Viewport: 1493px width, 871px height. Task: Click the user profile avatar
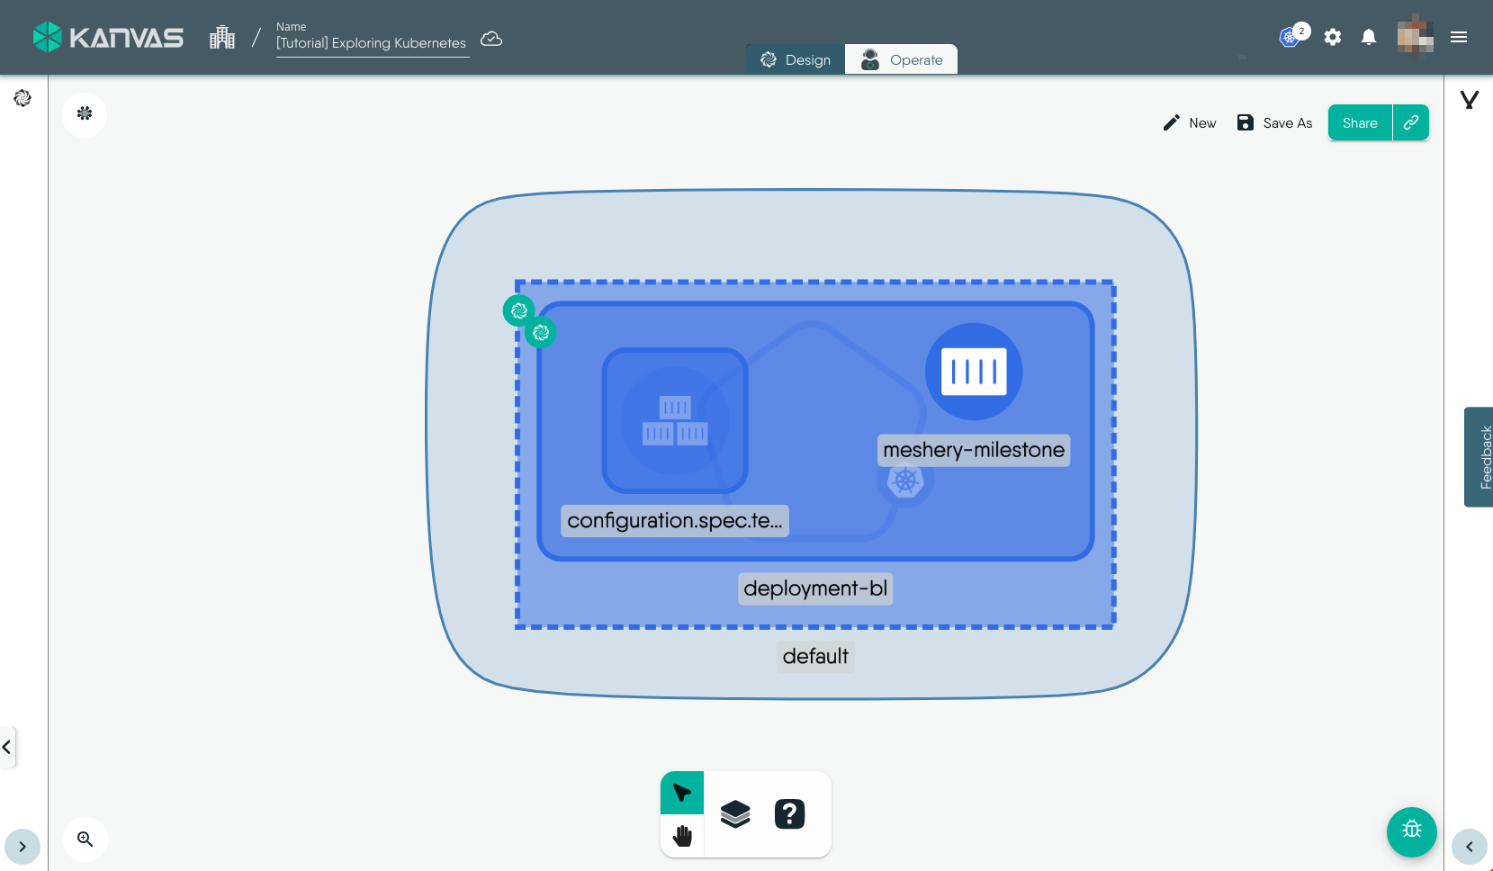pos(1415,36)
